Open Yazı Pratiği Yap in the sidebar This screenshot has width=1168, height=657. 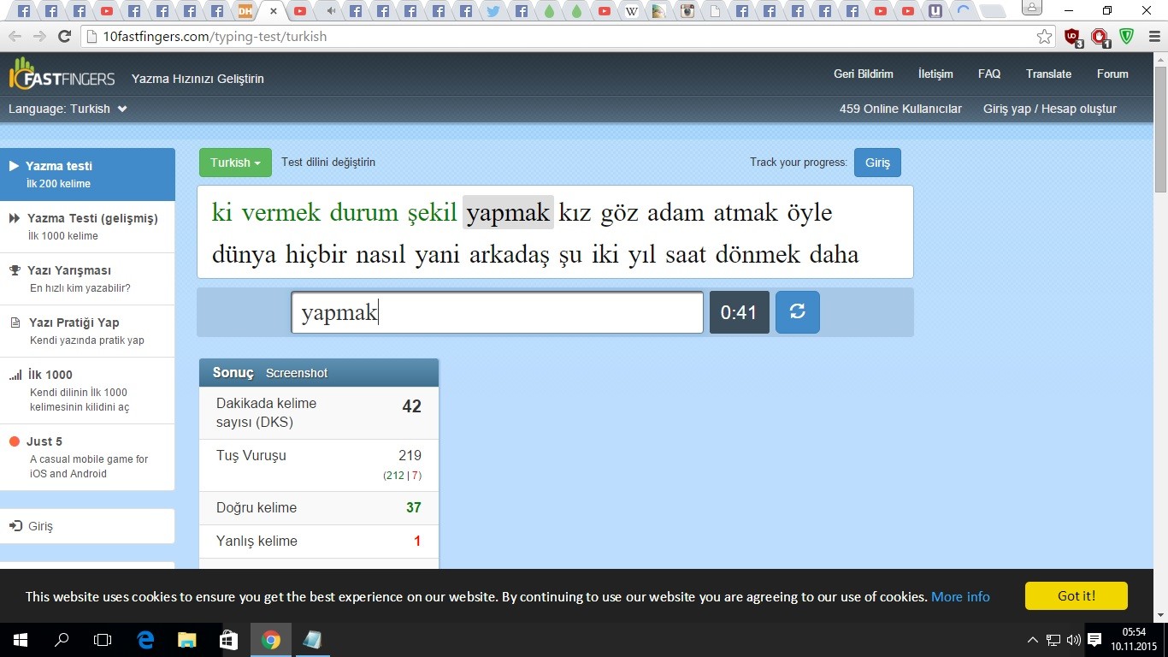tap(87, 331)
